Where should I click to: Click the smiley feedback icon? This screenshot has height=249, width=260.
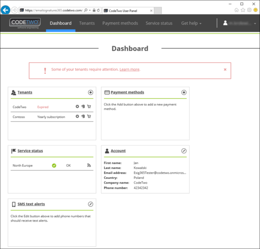pyautogui.click(x=255, y=10)
